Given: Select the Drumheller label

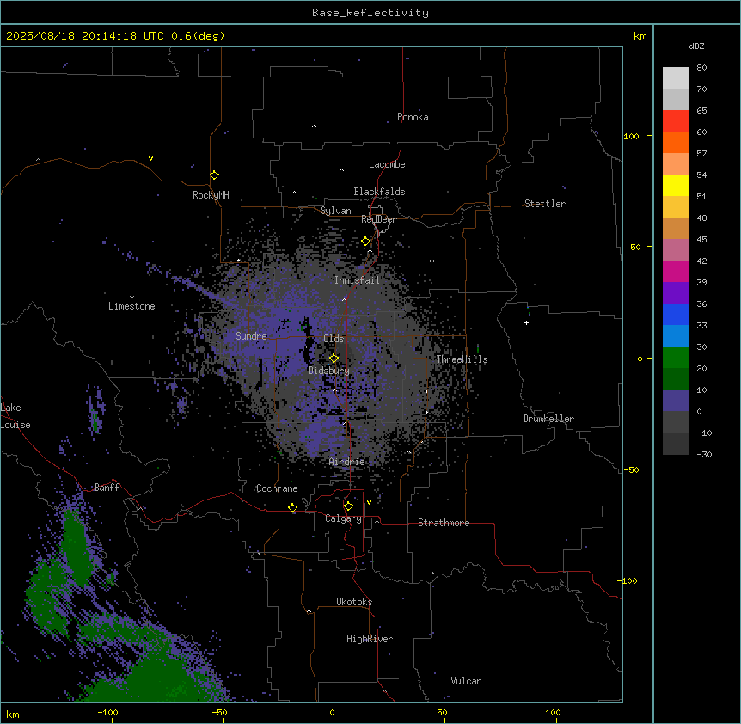Looking at the screenshot, I should [x=548, y=419].
